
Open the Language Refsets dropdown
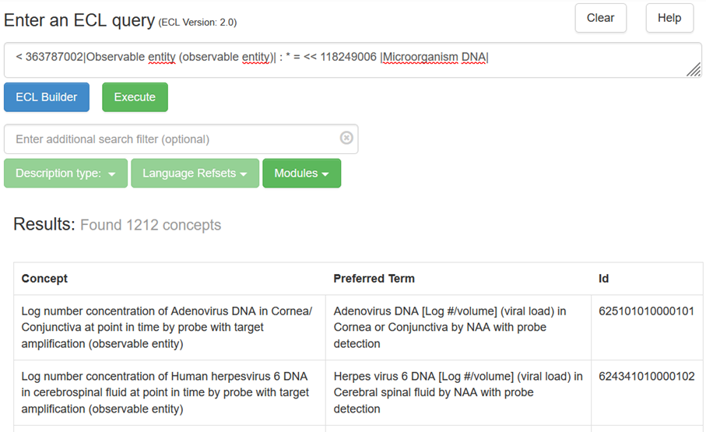pos(195,174)
